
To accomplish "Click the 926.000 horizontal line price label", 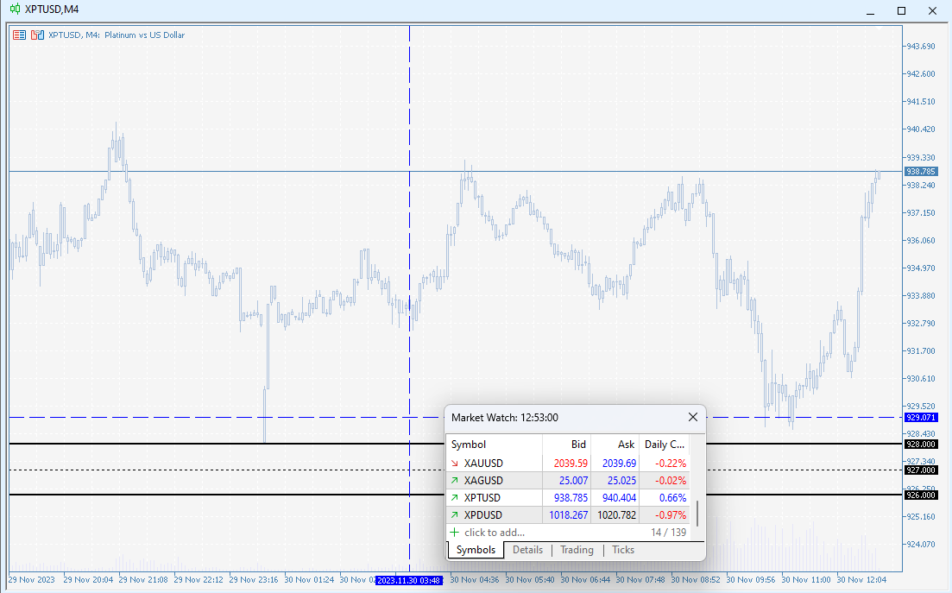I will (921, 495).
